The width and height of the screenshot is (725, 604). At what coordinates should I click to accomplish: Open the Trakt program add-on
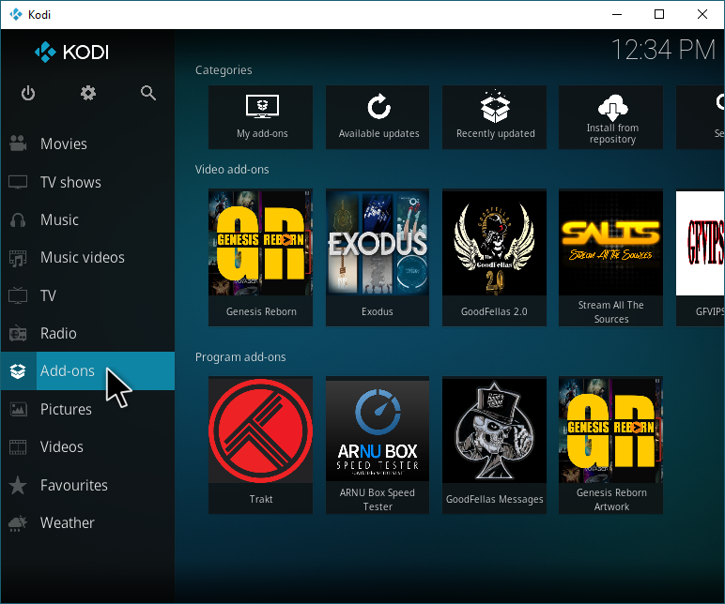click(x=260, y=445)
